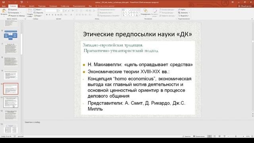
Task: Open the Файл (File) menu
Action: pyautogui.click(x=4, y=6)
